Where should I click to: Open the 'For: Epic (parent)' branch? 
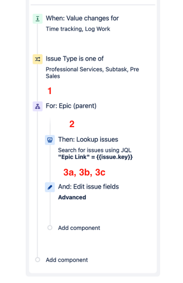point(71,106)
